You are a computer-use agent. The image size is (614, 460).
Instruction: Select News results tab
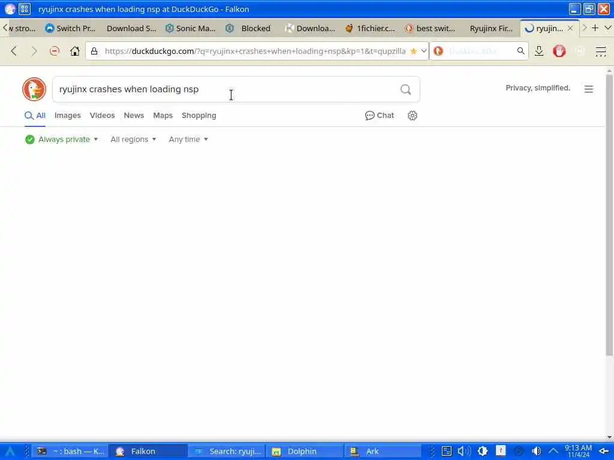coord(134,116)
